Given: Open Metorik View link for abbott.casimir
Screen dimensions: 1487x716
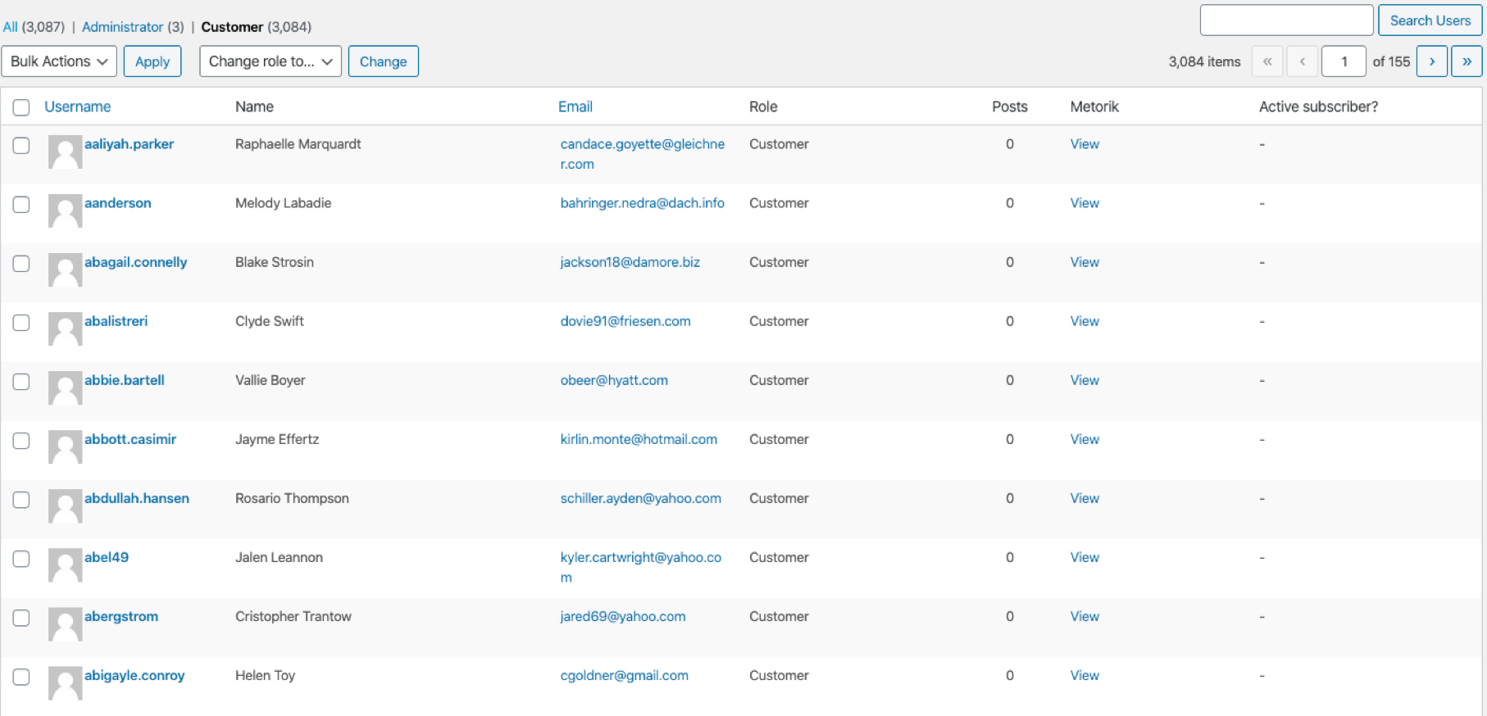Looking at the screenshot, I should 1084,439.
